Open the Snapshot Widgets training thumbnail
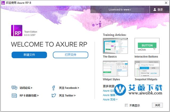 tap(147, 69)
